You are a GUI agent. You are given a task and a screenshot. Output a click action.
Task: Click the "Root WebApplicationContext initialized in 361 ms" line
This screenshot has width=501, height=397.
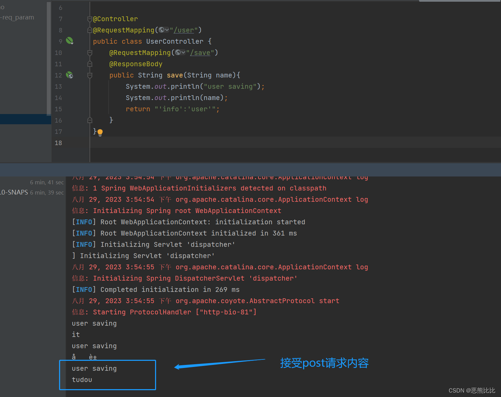click(184, 233)
